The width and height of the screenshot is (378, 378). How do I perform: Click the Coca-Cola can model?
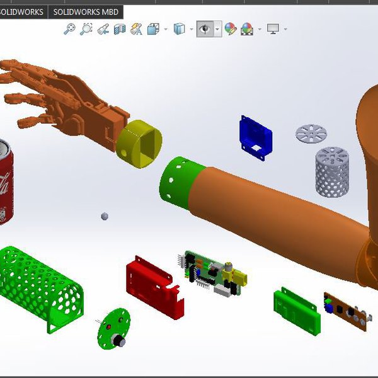coord(6,183)
